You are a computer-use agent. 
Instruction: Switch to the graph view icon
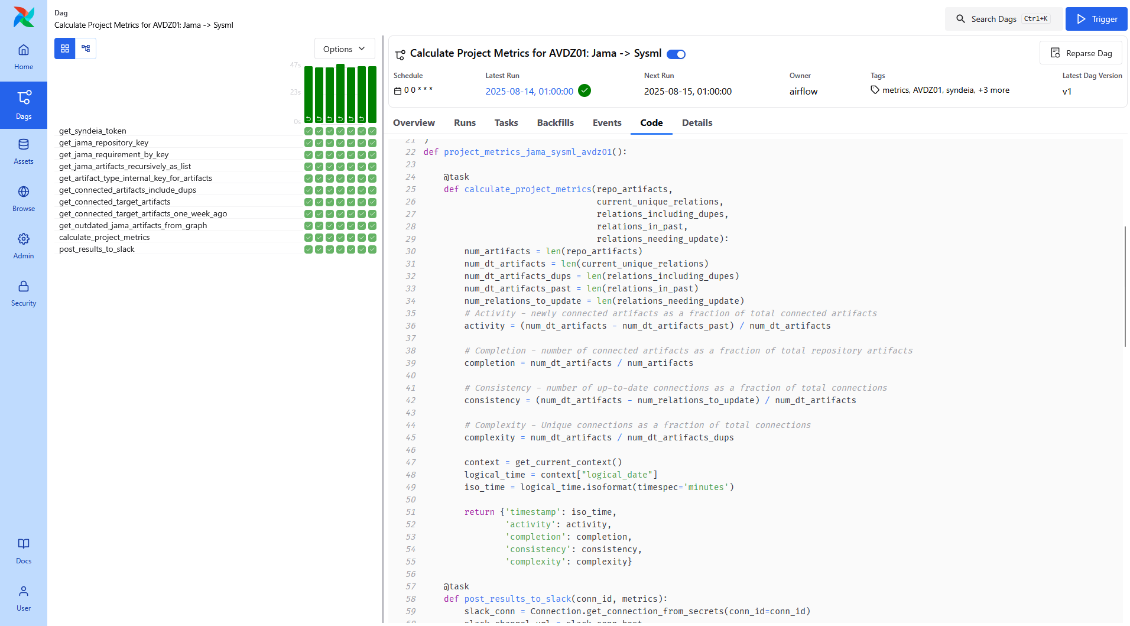[86, 48]
